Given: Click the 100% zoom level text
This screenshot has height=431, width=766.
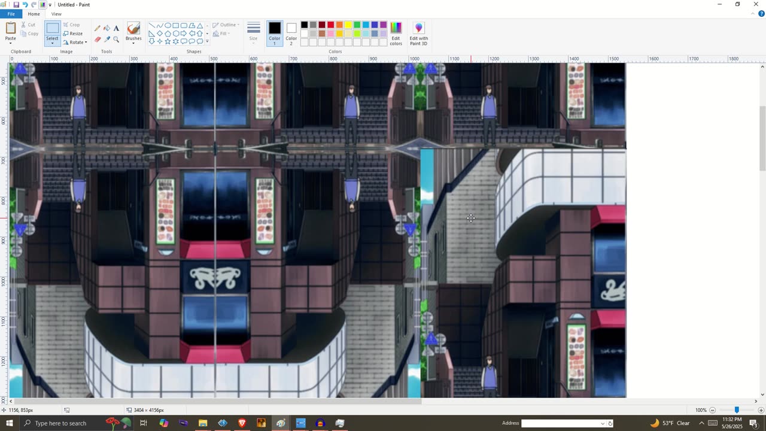Looking at the screenshot, I should [701, 410].
